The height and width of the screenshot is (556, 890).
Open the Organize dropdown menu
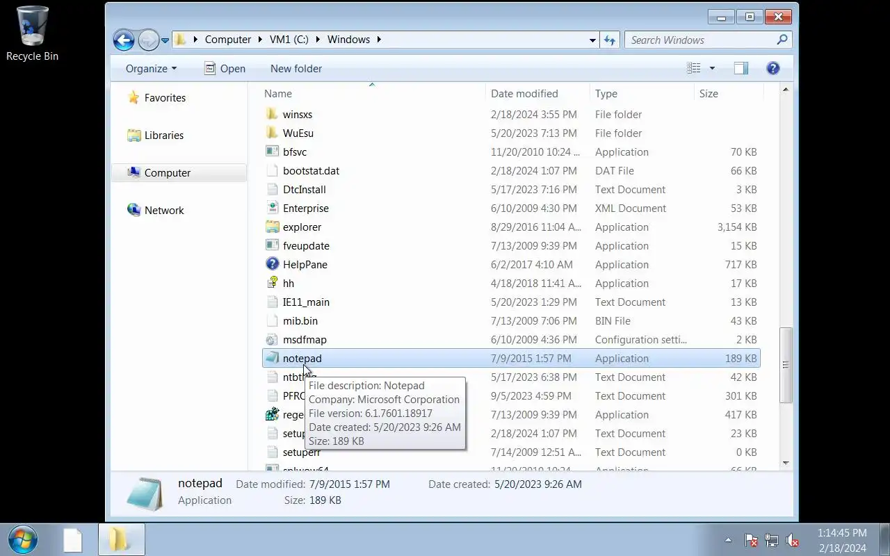click(151, 68)
